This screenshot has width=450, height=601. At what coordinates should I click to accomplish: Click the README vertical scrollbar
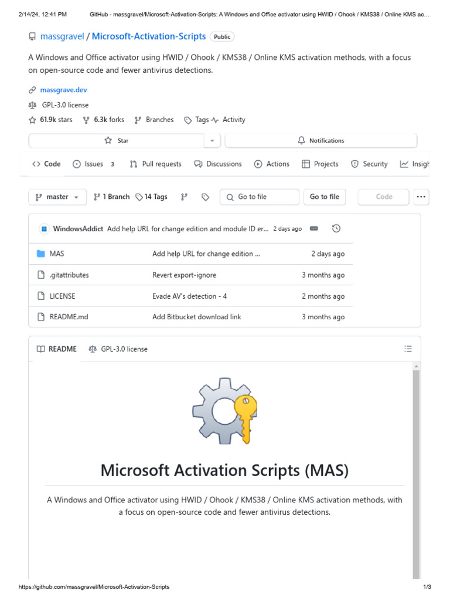click(416, 474)
